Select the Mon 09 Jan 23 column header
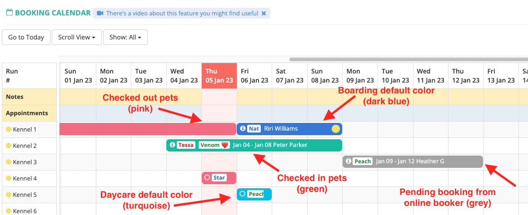 (360, 76)
